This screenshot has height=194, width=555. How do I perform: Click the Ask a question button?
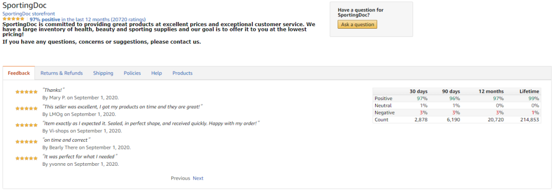(357, 25)
